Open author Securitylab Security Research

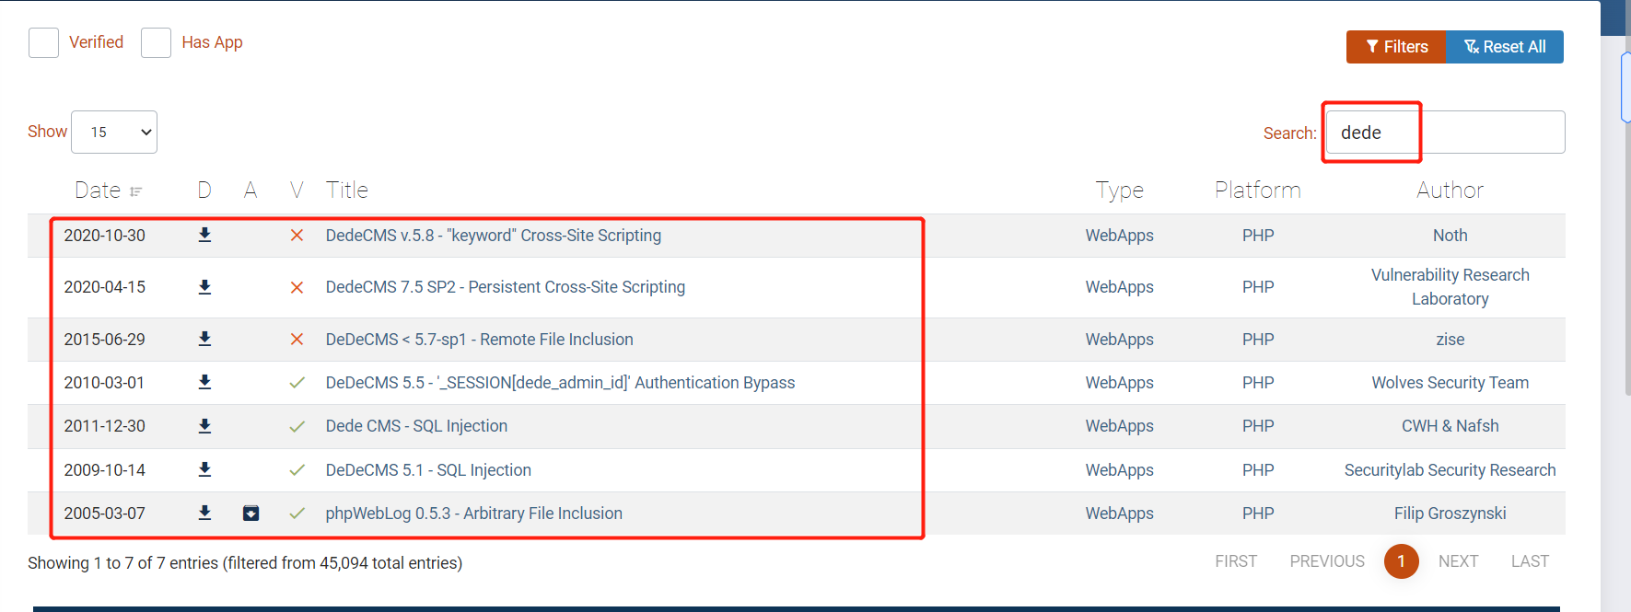pos(1450,470)
